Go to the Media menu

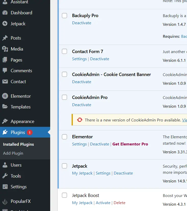click(25, 49)
